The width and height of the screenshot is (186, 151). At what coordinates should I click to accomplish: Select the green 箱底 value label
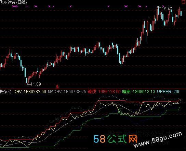point(139,92)
